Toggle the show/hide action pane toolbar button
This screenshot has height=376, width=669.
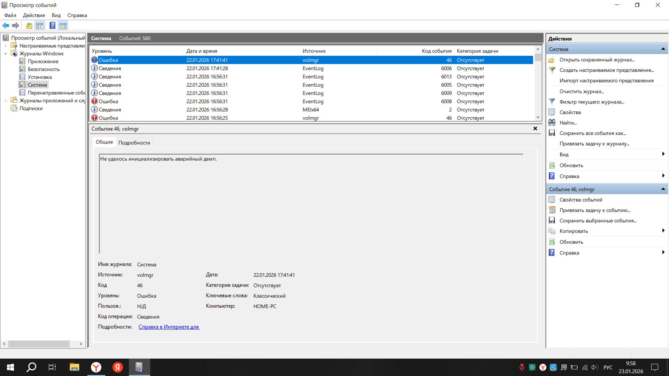(x=63, y=25)
